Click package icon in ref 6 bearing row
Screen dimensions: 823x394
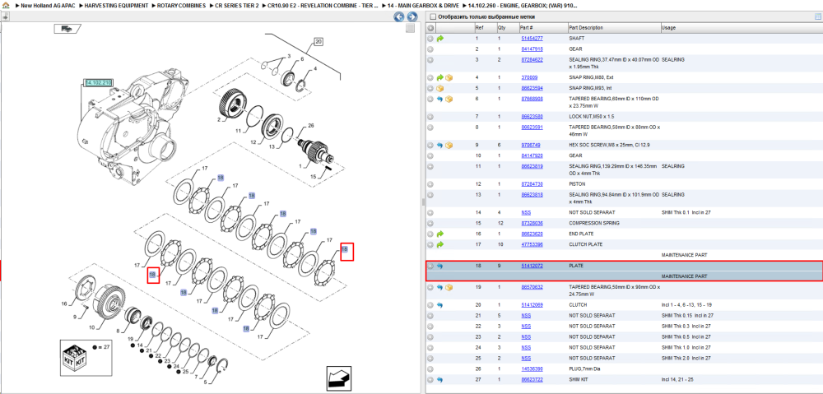tap(449, 99)
